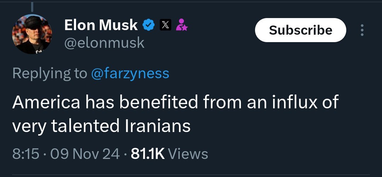The height and width of the screenshot is (177, 382).
Task: Open the @elonmusk handle link
Action: point(104,43)
